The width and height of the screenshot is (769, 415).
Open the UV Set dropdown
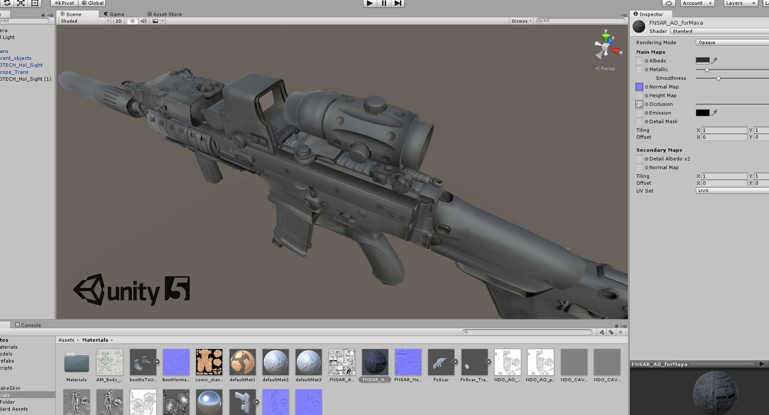click(732, 191)
